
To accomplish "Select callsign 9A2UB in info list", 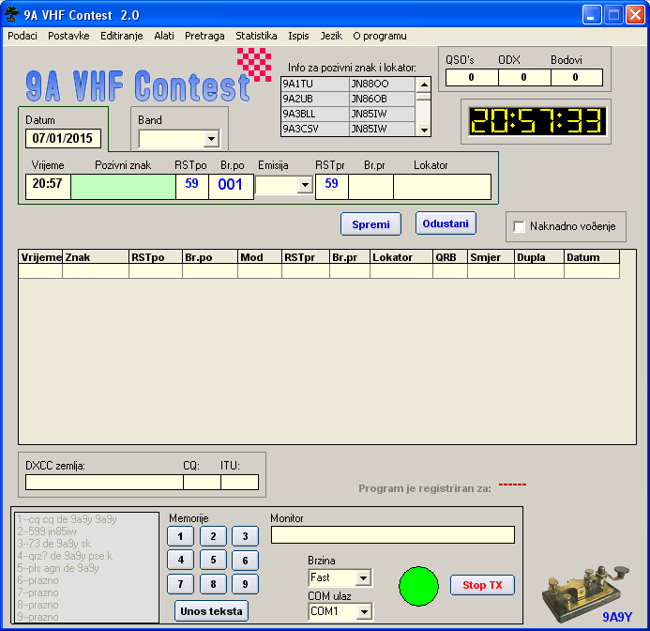I will coord(315,100).
